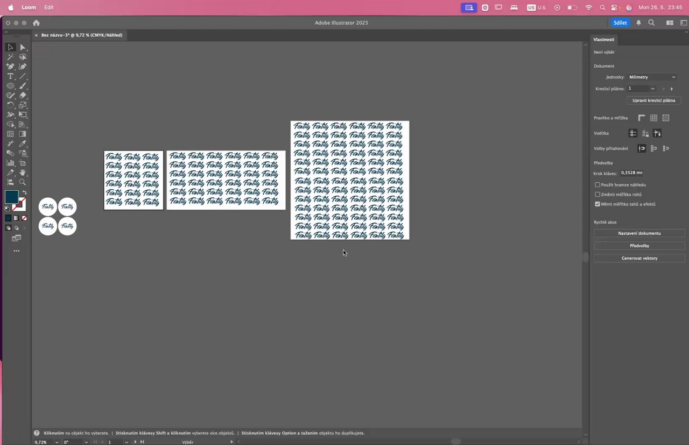Select the Direct Selection tool

(x=23, y=47)
